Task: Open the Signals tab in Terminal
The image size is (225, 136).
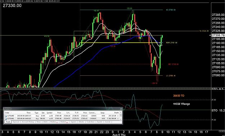Action: [x=73, y=122]
